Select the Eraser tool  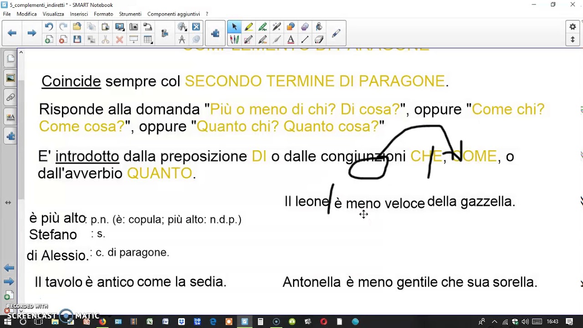point(319,40)
